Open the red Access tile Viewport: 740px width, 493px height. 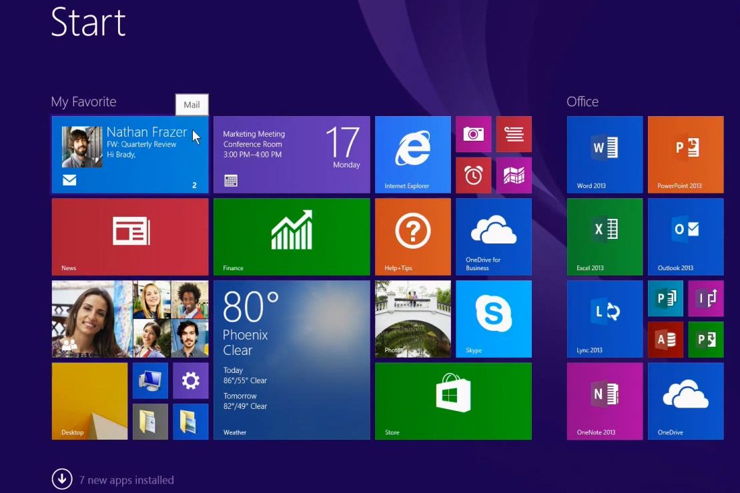(x=665, y=340)
